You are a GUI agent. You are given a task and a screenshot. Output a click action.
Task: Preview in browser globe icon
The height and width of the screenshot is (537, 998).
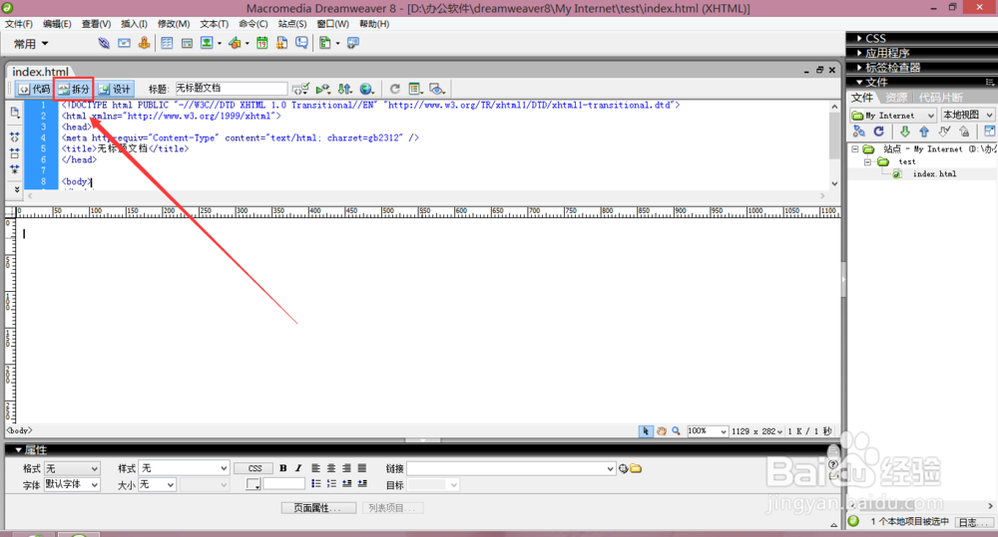click(x=366, y=89)
